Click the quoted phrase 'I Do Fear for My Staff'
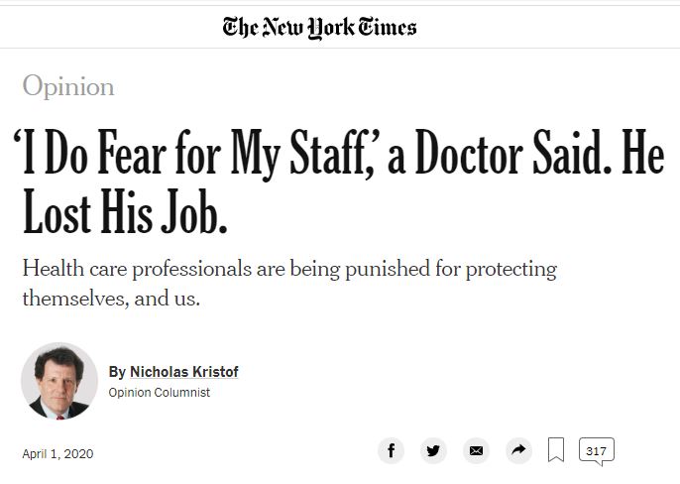The width and height of the screenshot is (680, 484). (x=197, y=154)
